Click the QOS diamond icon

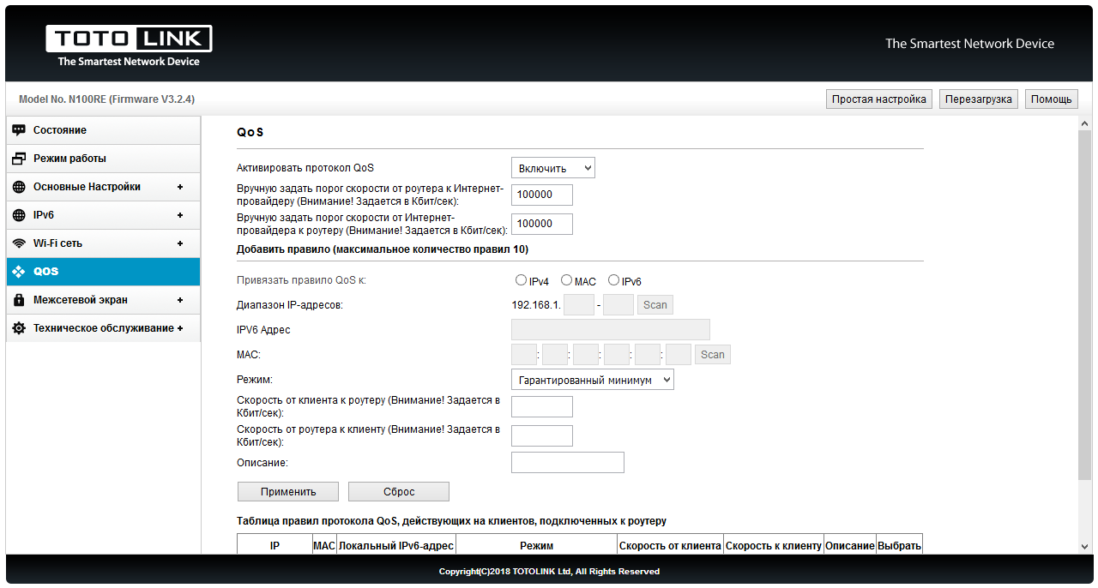[19, 272]
